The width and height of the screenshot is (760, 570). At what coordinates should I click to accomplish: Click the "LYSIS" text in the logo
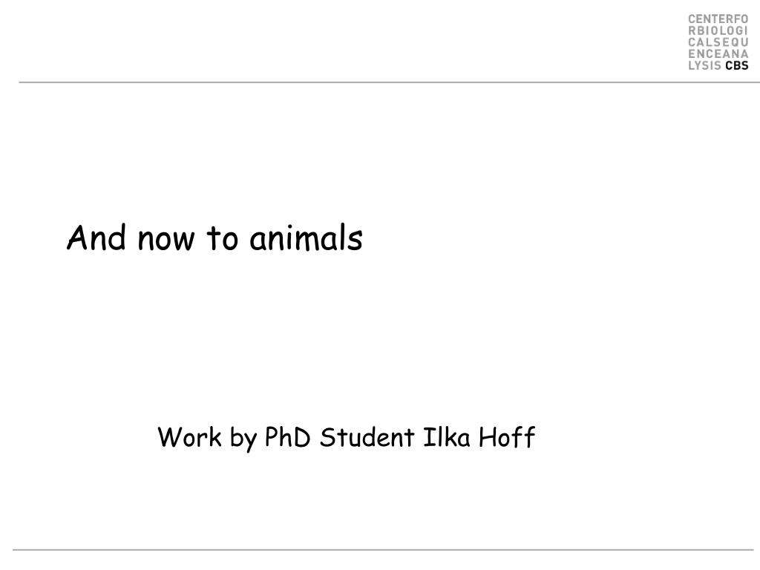coord(705,65)
